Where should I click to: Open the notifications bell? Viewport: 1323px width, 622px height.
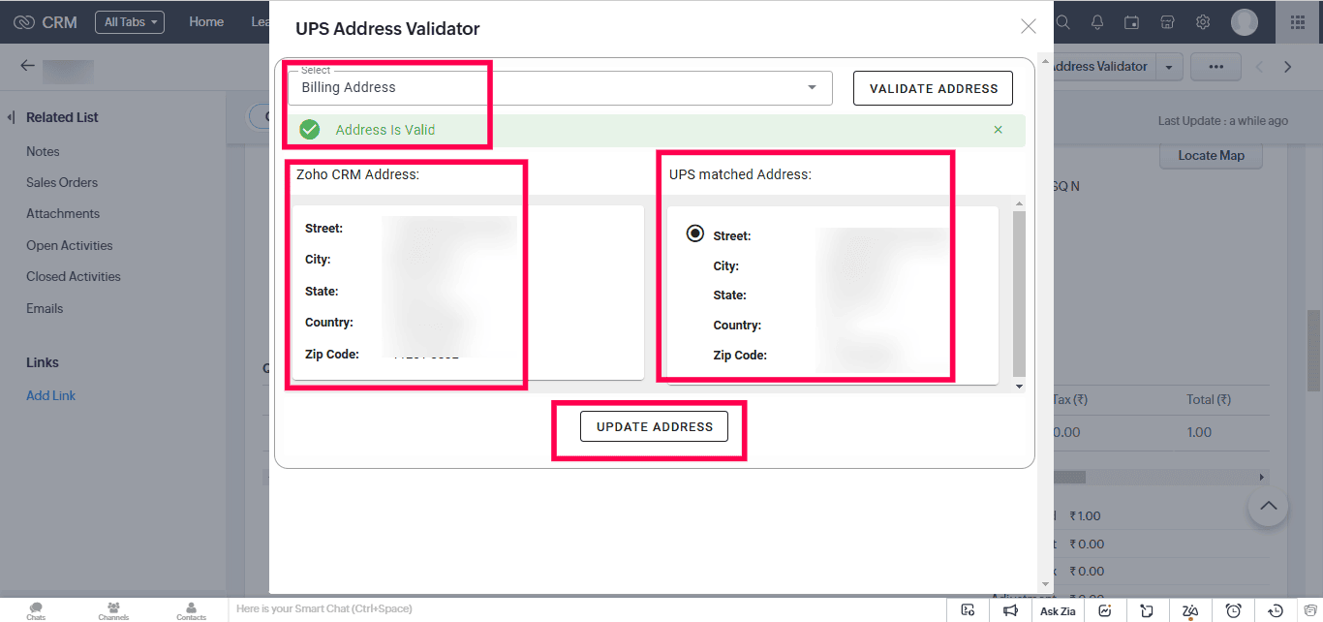click(1097, 21)
